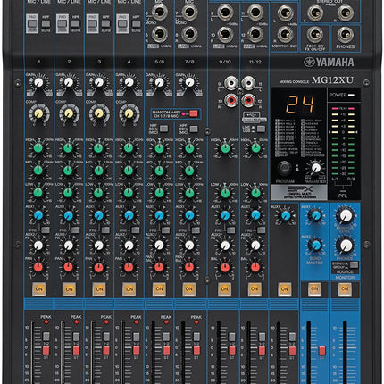Toggle the channel 2 HPF button near PAD
Image resolution: width=384 pixels, height=384 pixels.
[76, 23]
